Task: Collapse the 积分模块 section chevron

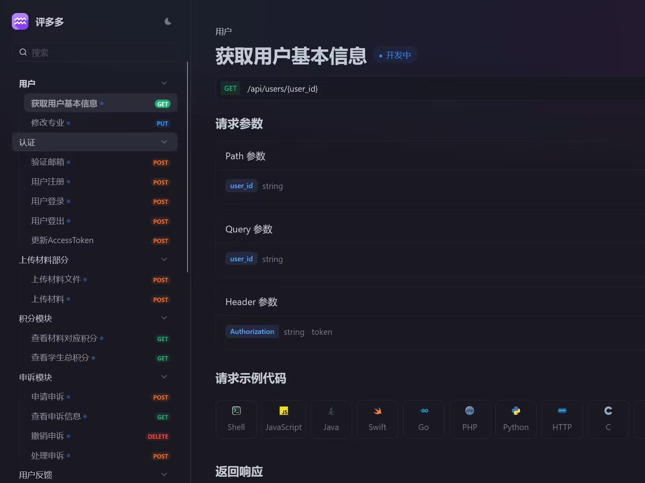Action: (x=164, y=318)
